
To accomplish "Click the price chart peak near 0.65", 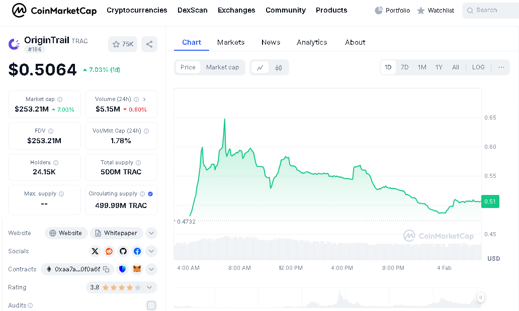I will tap(225, 119).
